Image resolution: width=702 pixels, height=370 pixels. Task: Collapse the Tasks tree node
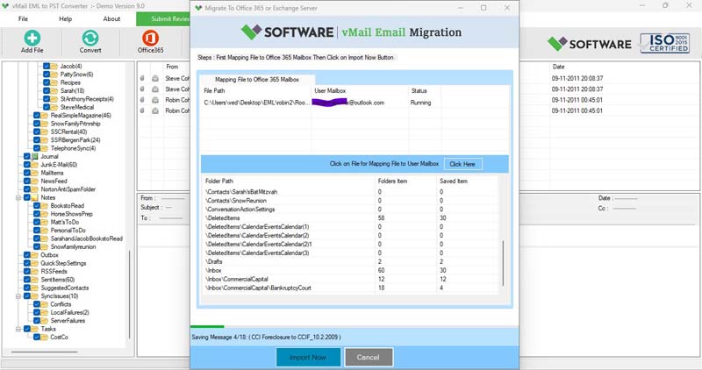tap(18, 329)
